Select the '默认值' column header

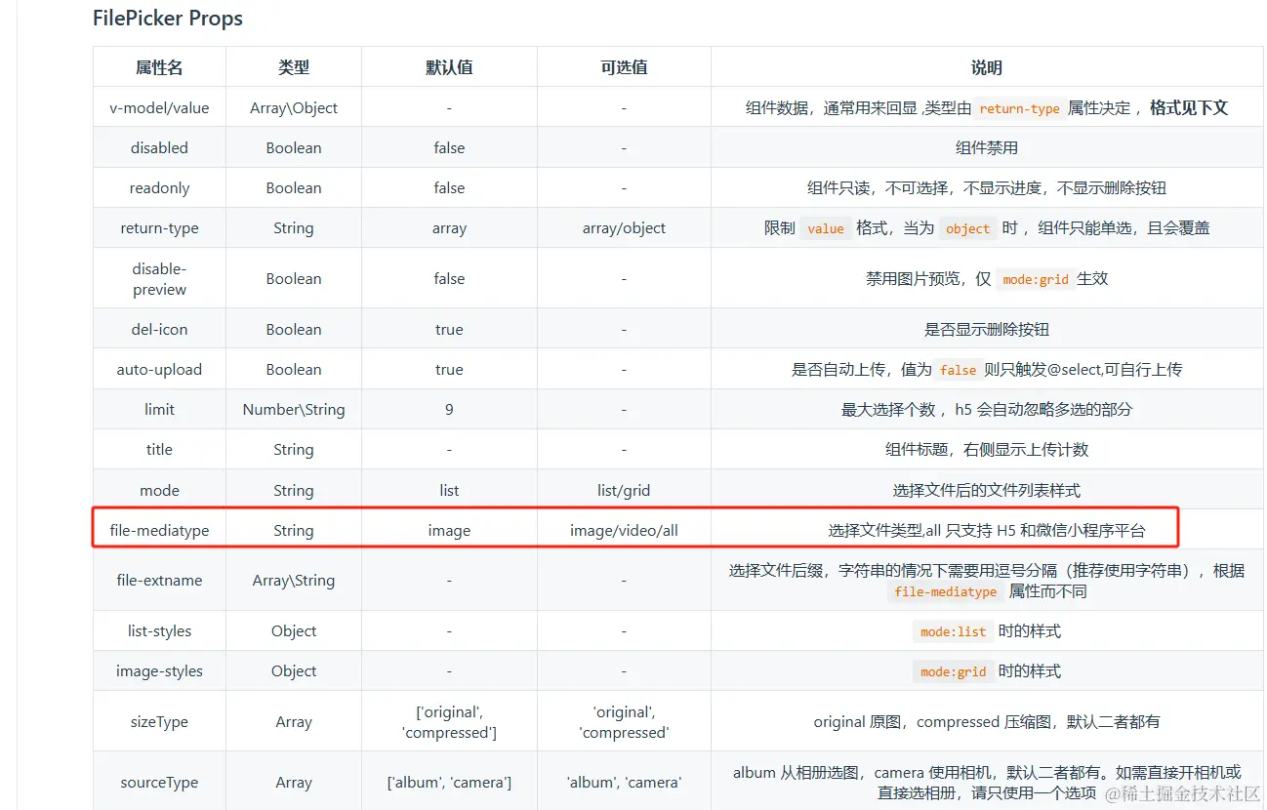[449, 67]
